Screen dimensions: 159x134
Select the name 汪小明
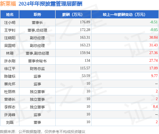pyautogui.click(x=10, y=23)
